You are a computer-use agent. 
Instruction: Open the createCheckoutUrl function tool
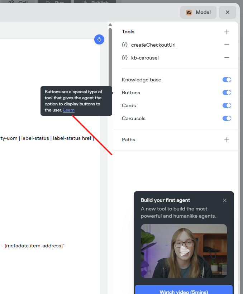(x=153, y=45)
